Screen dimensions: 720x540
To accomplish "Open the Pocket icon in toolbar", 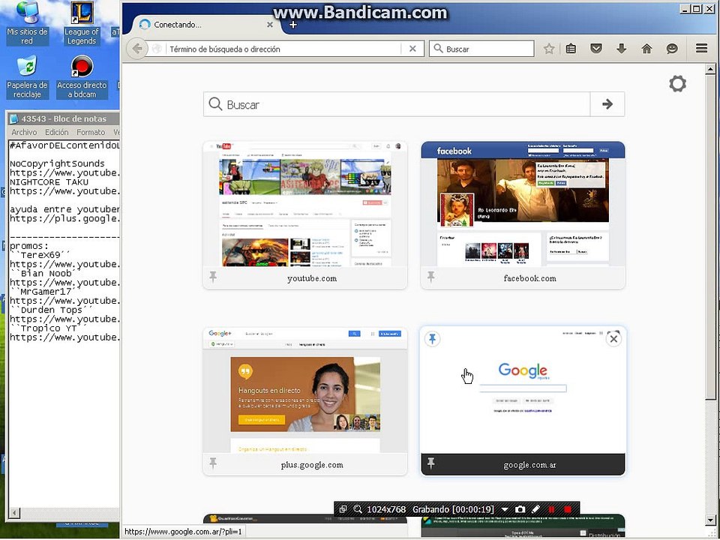I will coord(596,49).
